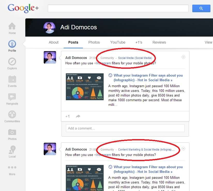Open second 'What your Instagram Filter says' link
Image resolution: width=213 pixels, height=191 pixels.
[x=148, y=169]
